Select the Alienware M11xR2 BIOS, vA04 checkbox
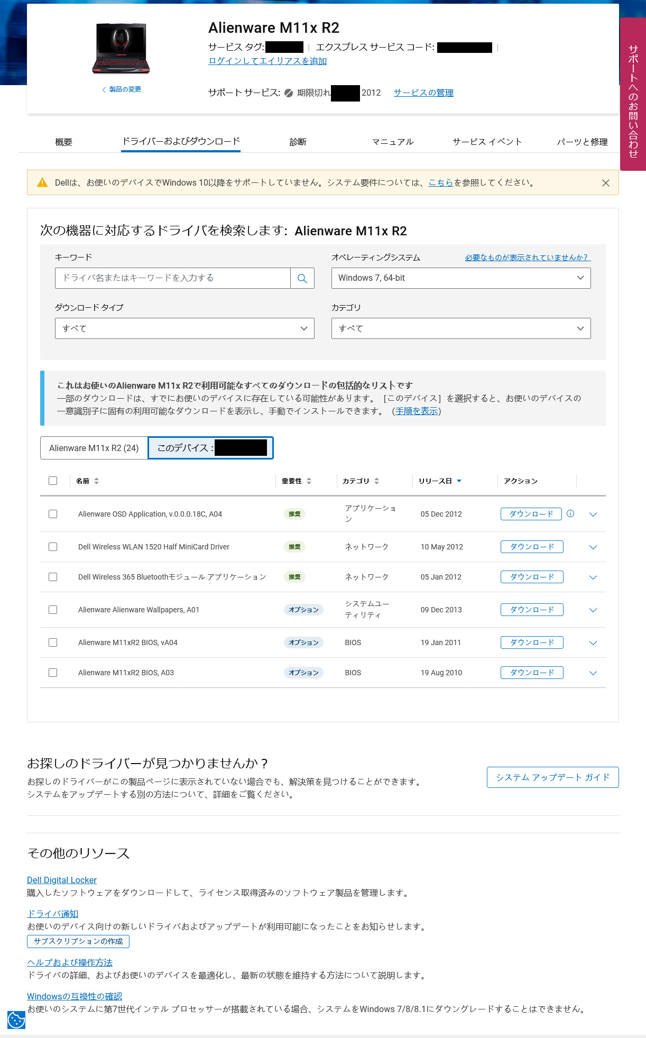Image resolution: width=646 pixels, height=1038 pixels. (x=53, y=642)
